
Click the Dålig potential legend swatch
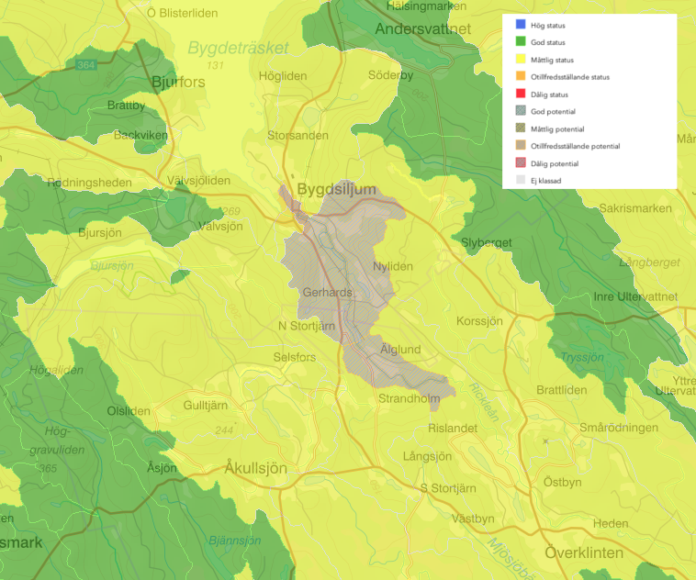[x=521, y=163]
